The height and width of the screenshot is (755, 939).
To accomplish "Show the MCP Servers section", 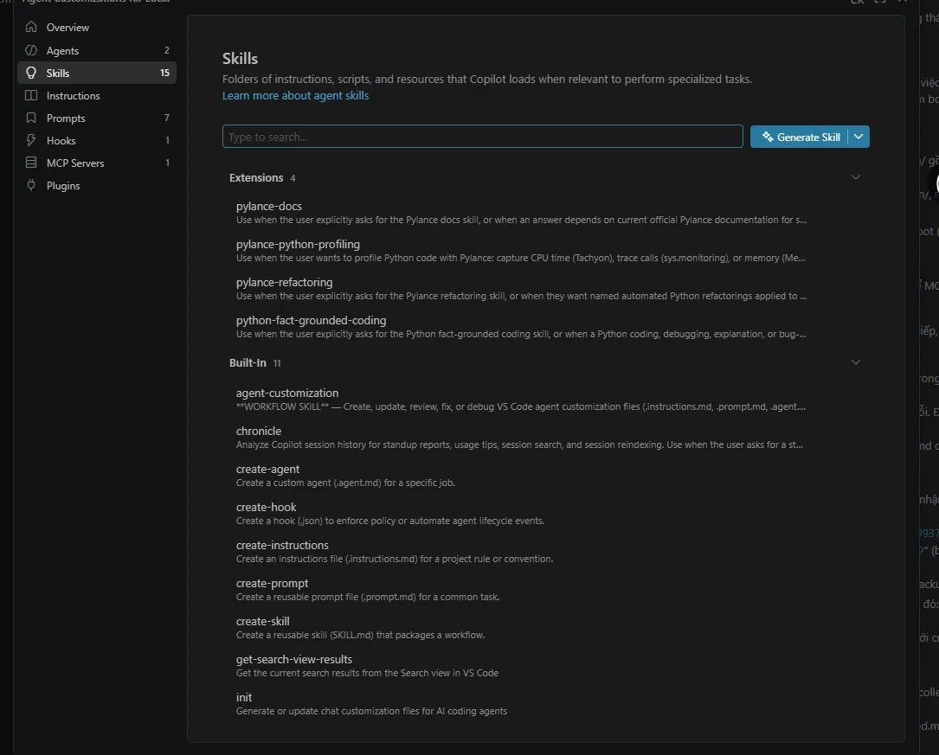I will point(97,163).
